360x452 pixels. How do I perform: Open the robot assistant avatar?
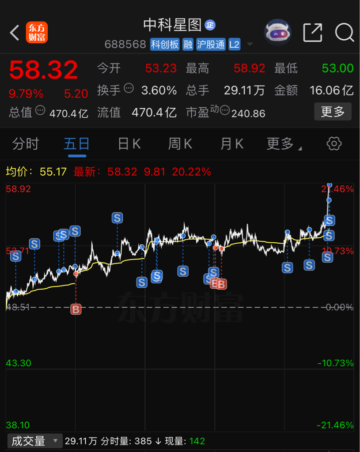pos(277,33)
